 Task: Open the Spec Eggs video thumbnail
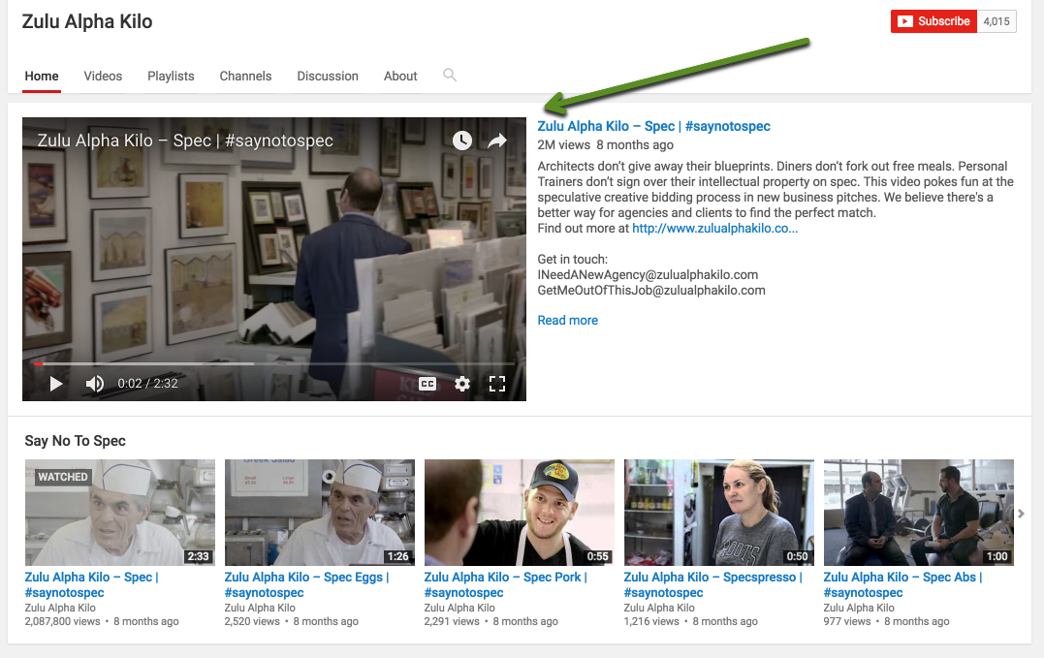(319, 513)
